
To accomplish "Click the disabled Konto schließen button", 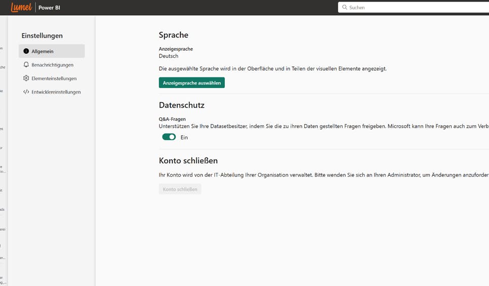I will pyautogui.click(x=180, y=189).
